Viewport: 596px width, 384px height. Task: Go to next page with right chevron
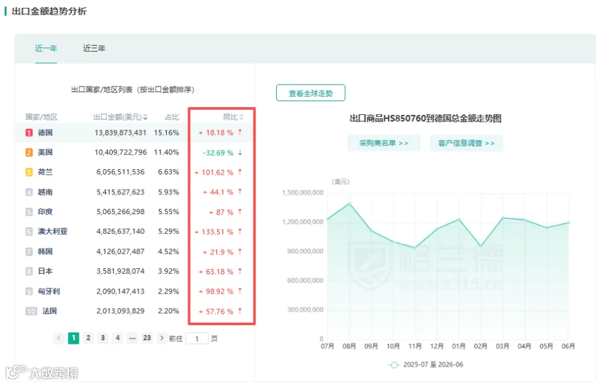point(162,338)
